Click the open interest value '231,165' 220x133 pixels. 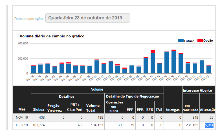(x=192, y=125)
